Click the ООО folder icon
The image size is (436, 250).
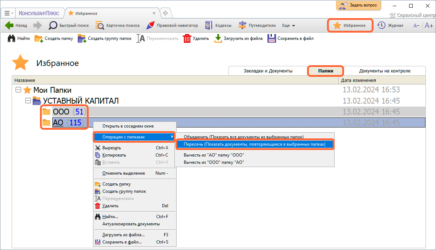click(x=46, y=112)
